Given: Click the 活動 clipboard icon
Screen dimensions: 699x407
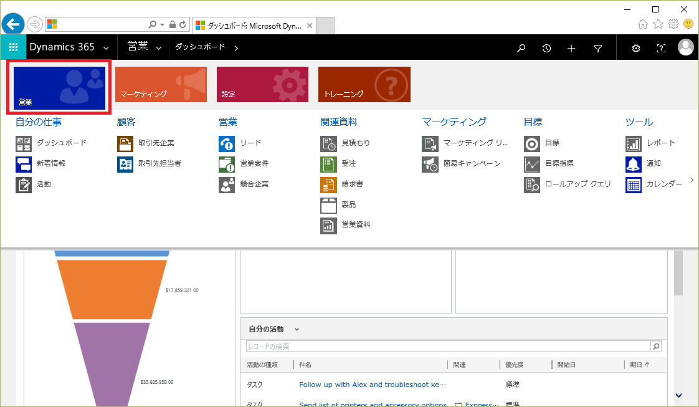Looking at the screenshot, I should (x=24, y=185).
